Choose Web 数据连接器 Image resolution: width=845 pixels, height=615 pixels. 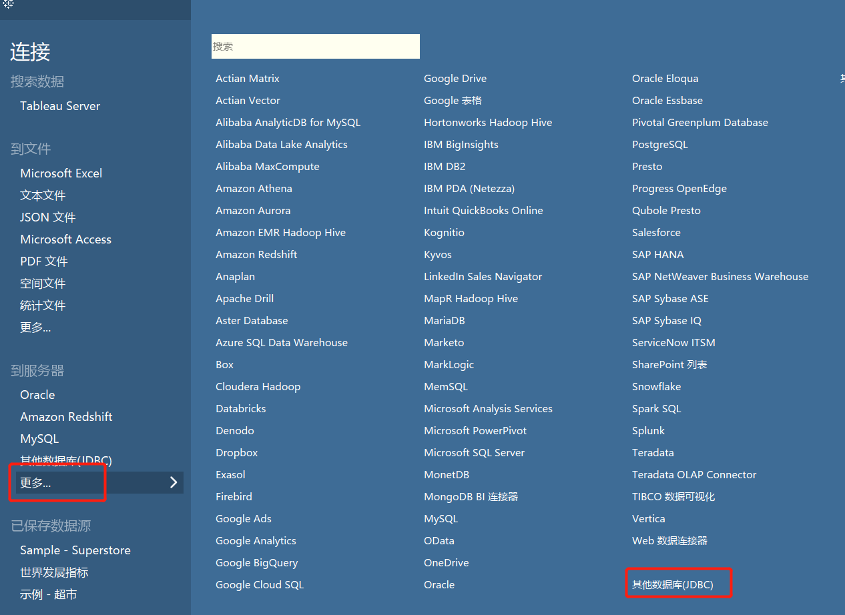pyautogui.click(x=669, y=541)
